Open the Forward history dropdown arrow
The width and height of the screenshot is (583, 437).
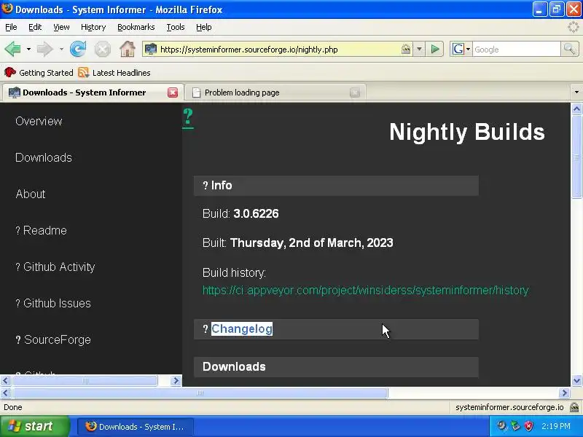(x=61, y=49)
